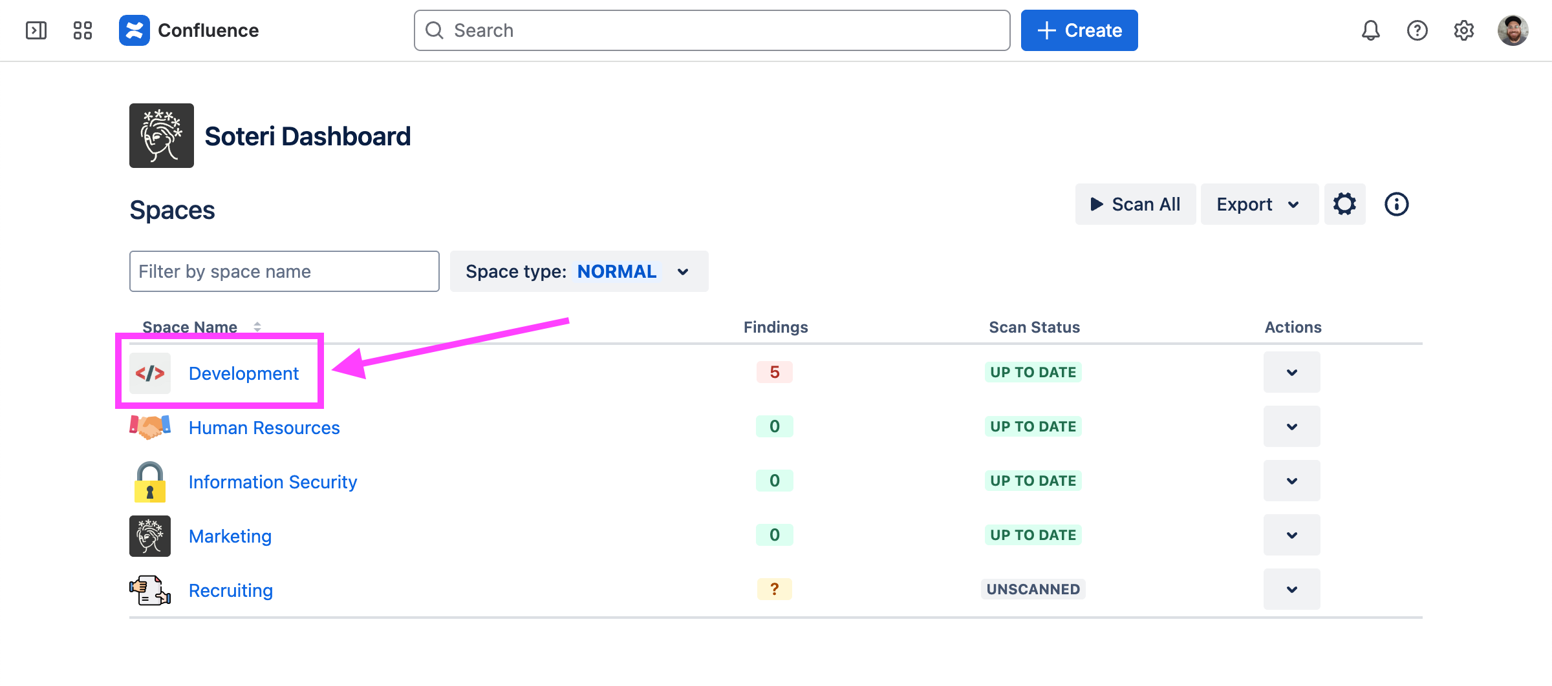Open the app switcher grid icon

83,30
